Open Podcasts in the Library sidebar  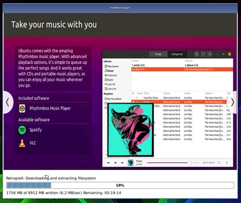coord(111,75)
